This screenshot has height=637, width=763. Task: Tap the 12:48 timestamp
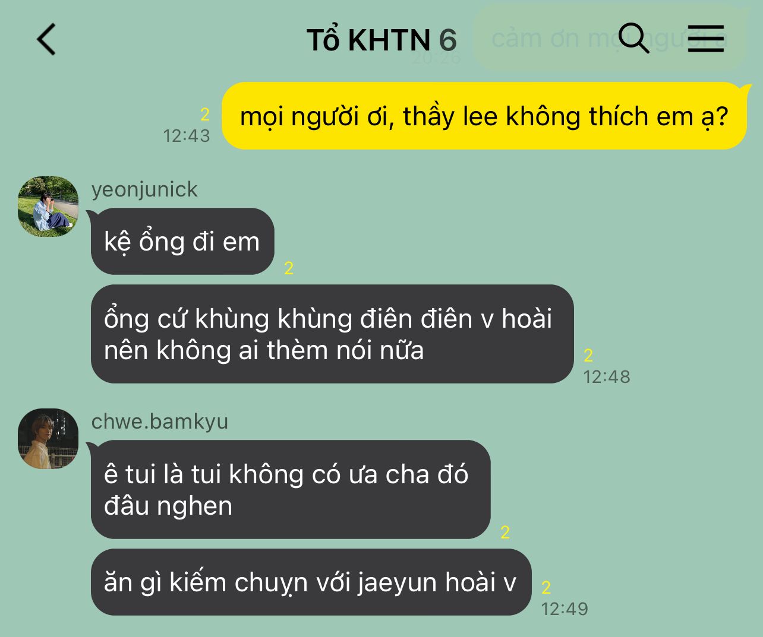click(607, 377)
